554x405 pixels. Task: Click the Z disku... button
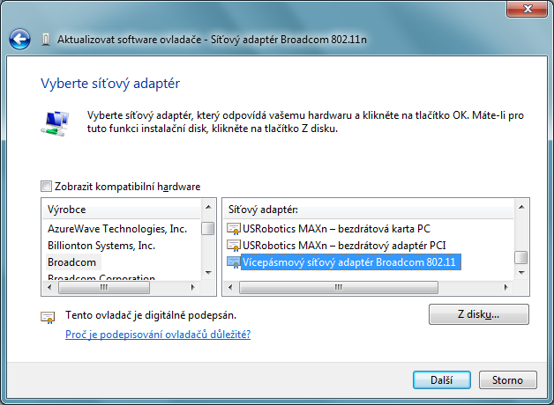pyautogui.click(x=479, y=314)
